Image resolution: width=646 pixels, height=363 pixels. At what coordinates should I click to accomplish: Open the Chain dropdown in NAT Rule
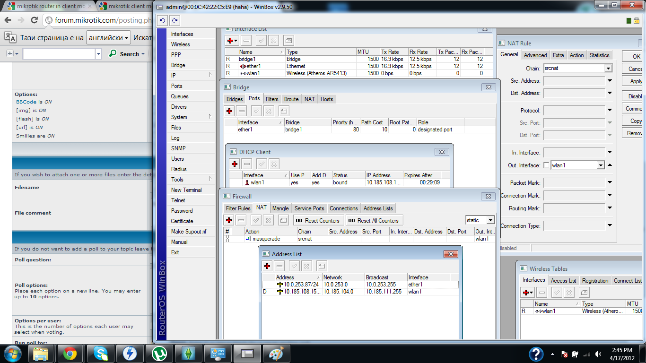[608, 69]
